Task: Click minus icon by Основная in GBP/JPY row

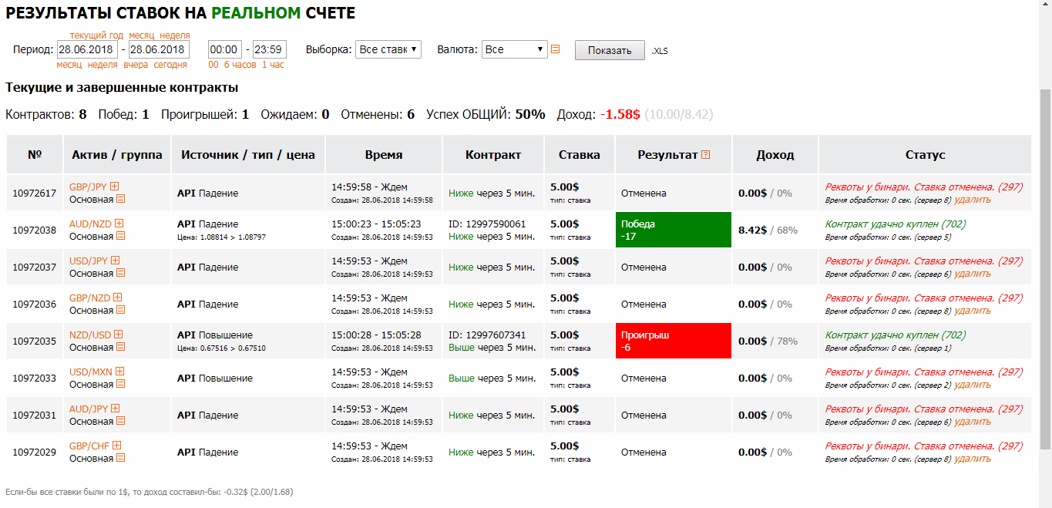Action: pyautogui.click(x=121, y=199)
